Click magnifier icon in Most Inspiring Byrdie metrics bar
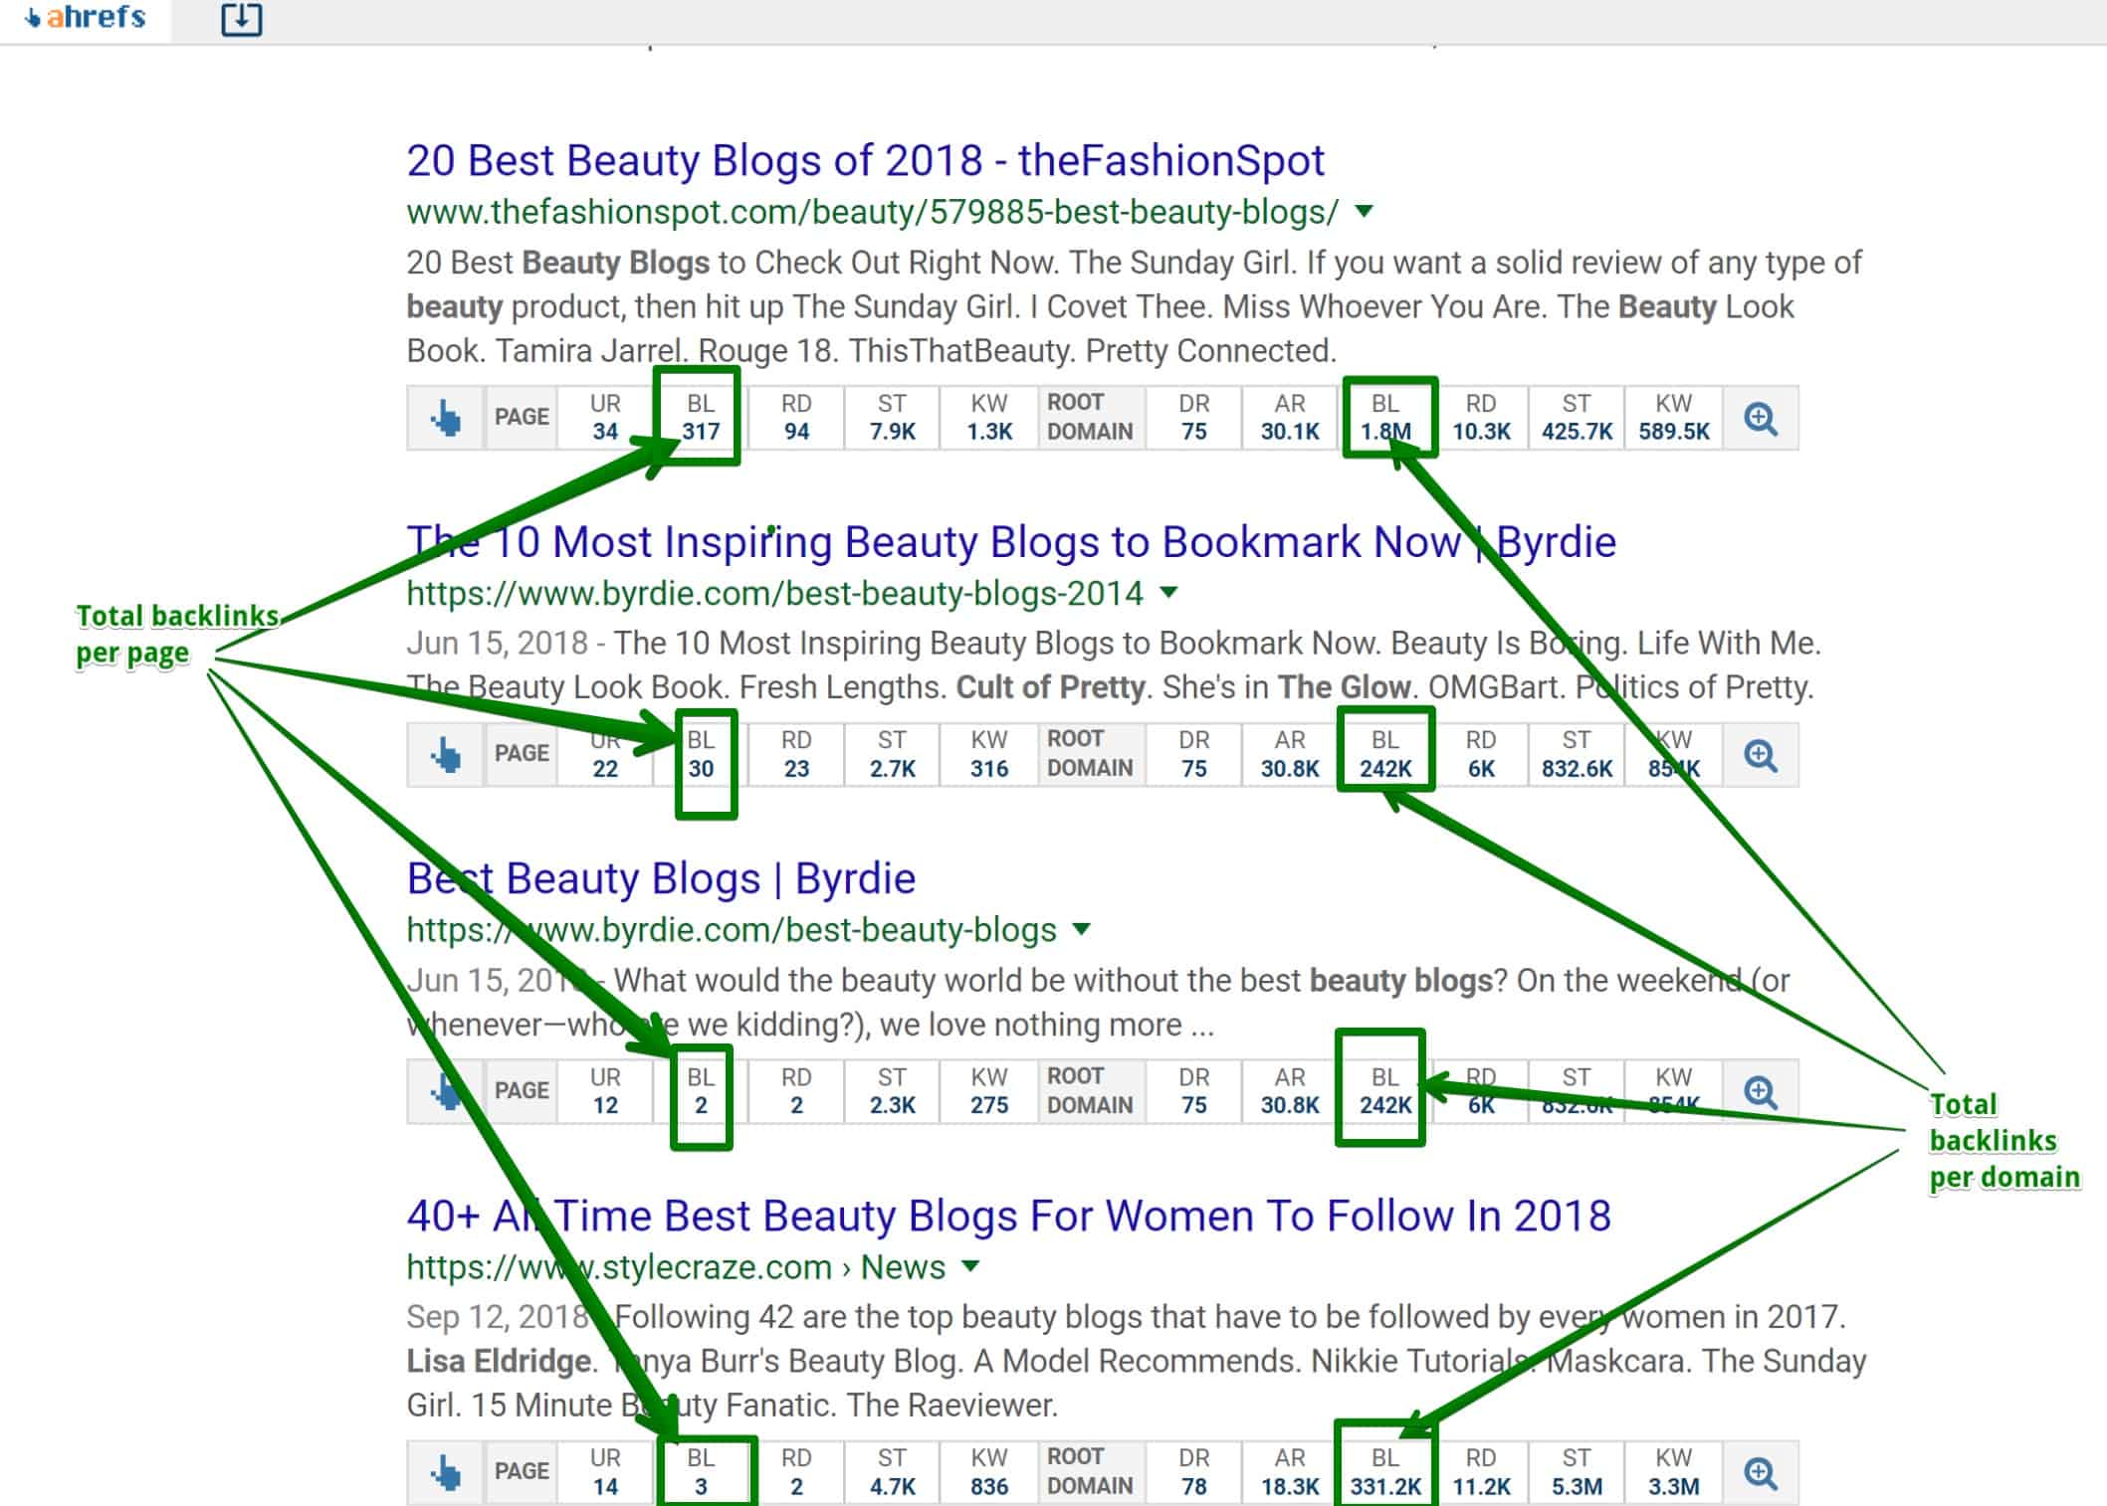 point(1761,755)
